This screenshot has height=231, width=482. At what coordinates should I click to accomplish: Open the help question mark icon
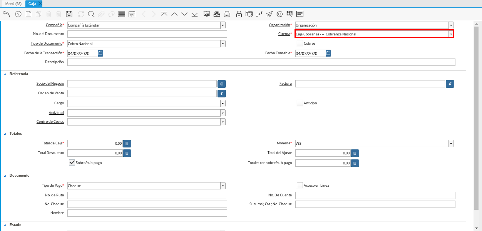18,14
